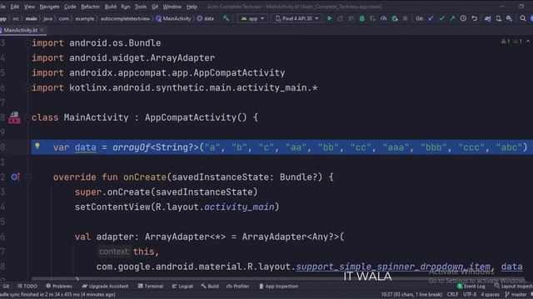Click the Stop app square icon
Viewport: 533px width, 299px height.
405,18
